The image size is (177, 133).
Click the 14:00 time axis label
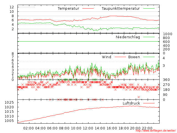100,128
